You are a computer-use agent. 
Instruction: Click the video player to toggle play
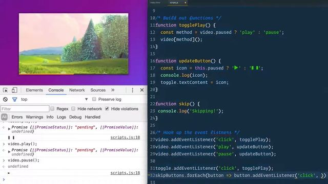point(74,44)
